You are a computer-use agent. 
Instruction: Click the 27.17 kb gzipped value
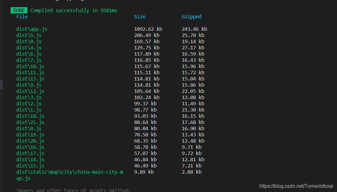tap(193, 48)
